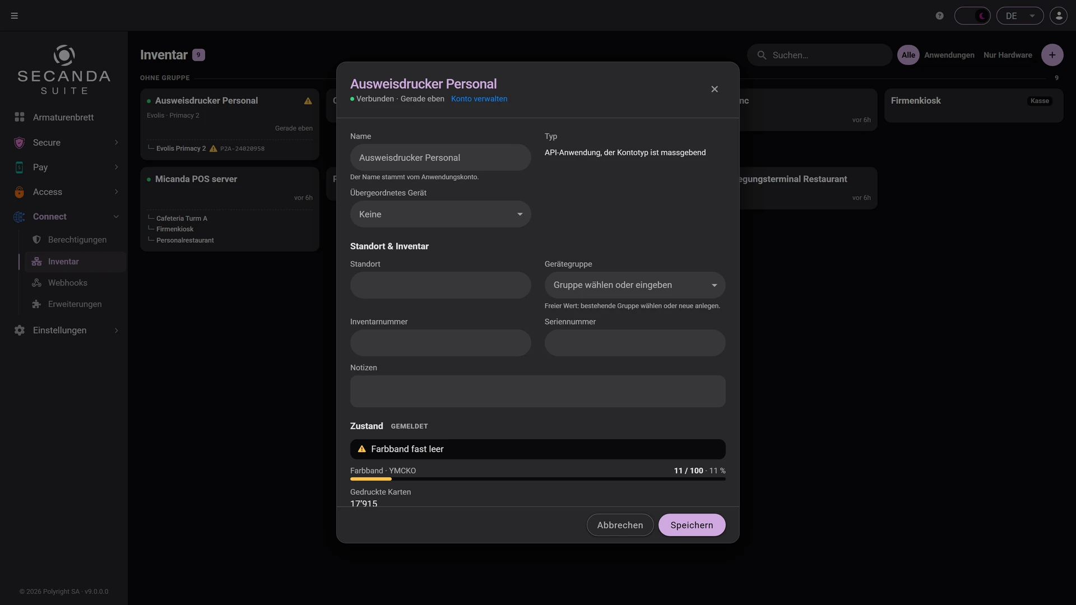The height and width of the screenshot is (605, 1076).
Task: Open Webhooks in the sidebar
Action: (x=68, y=283)
